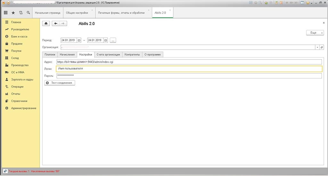
Task: Click the search magnifier icon
Action: [29, 13]
